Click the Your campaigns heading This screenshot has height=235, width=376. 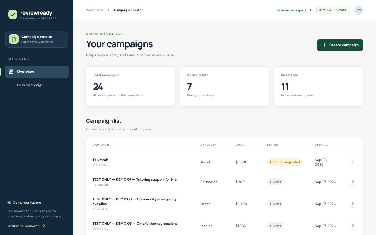coord(119,44)
